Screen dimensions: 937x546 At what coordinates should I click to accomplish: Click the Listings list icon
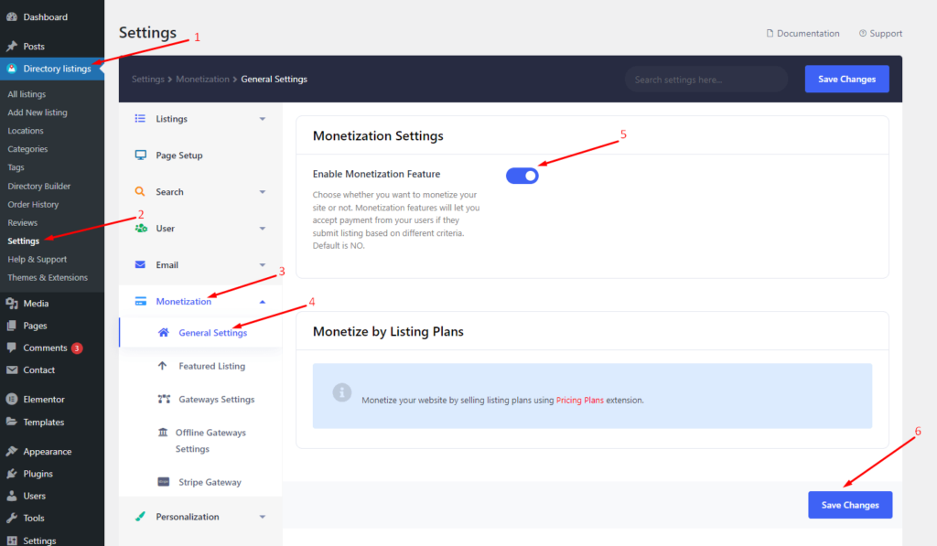[x=140, y=118]
